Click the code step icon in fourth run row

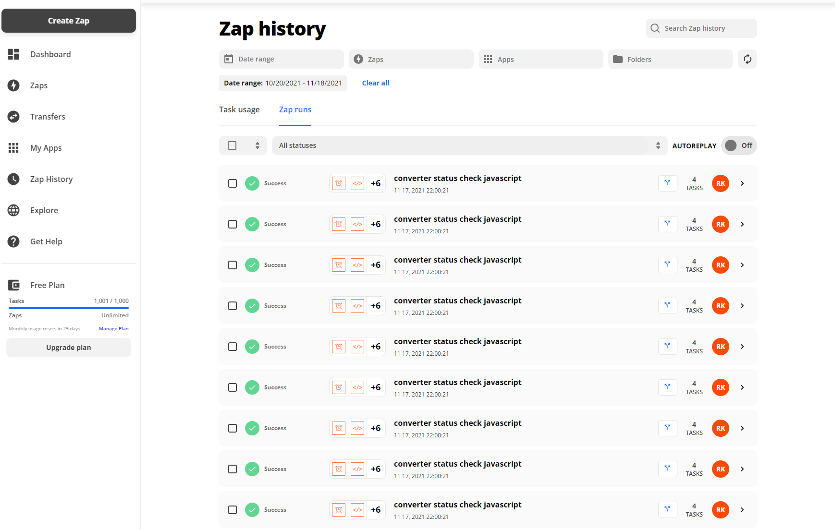pyautogui.click(x=357, y=306)
